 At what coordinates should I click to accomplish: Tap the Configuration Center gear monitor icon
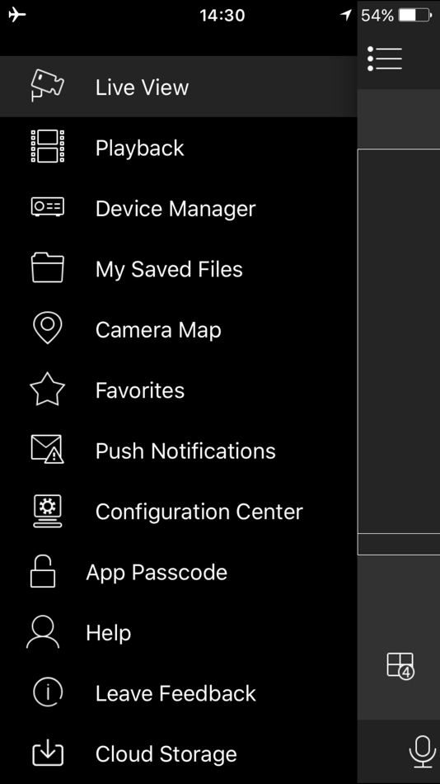(x=48, y=511)
